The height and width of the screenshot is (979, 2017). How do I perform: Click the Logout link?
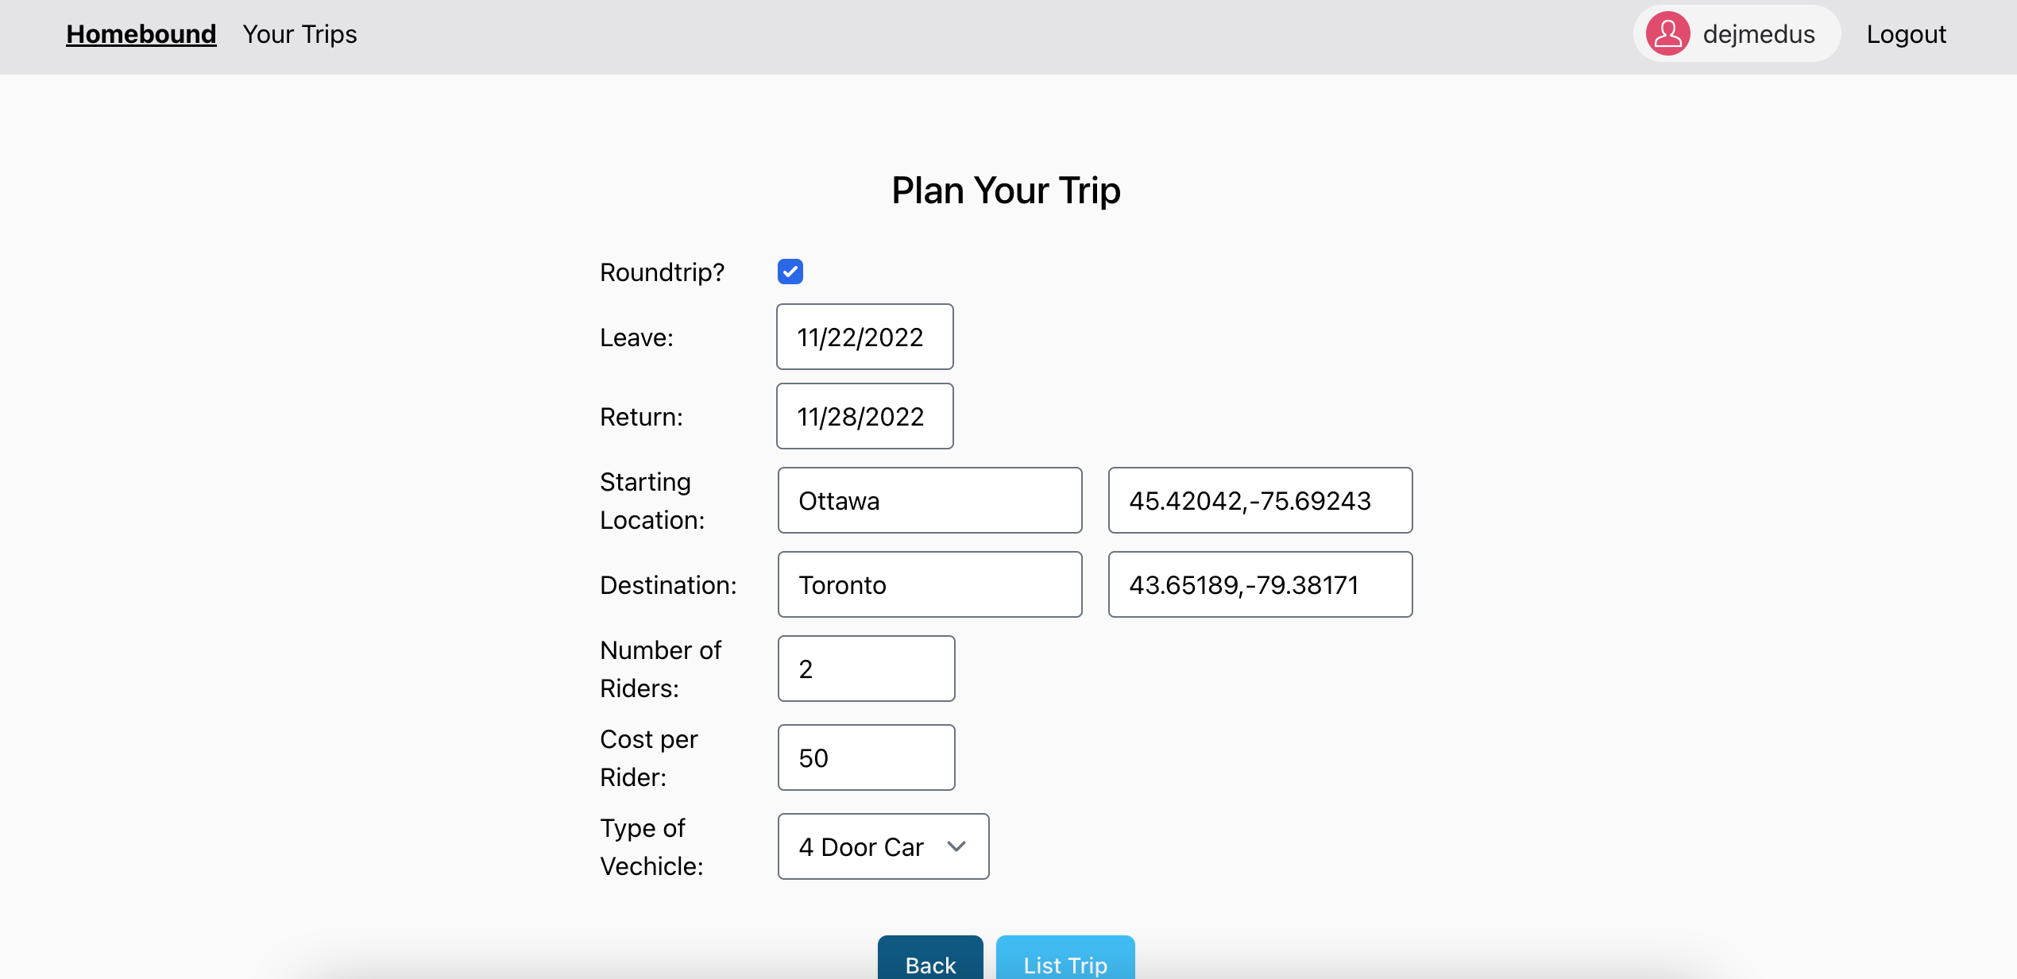pyautogui.click(x=1906, y=34)
